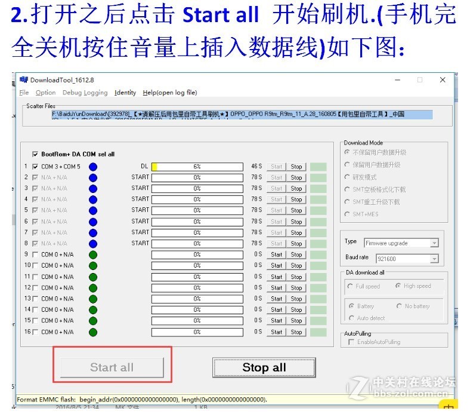Click the progress bar in row 16
The image size is (470, 414).
tap(197, 332)
